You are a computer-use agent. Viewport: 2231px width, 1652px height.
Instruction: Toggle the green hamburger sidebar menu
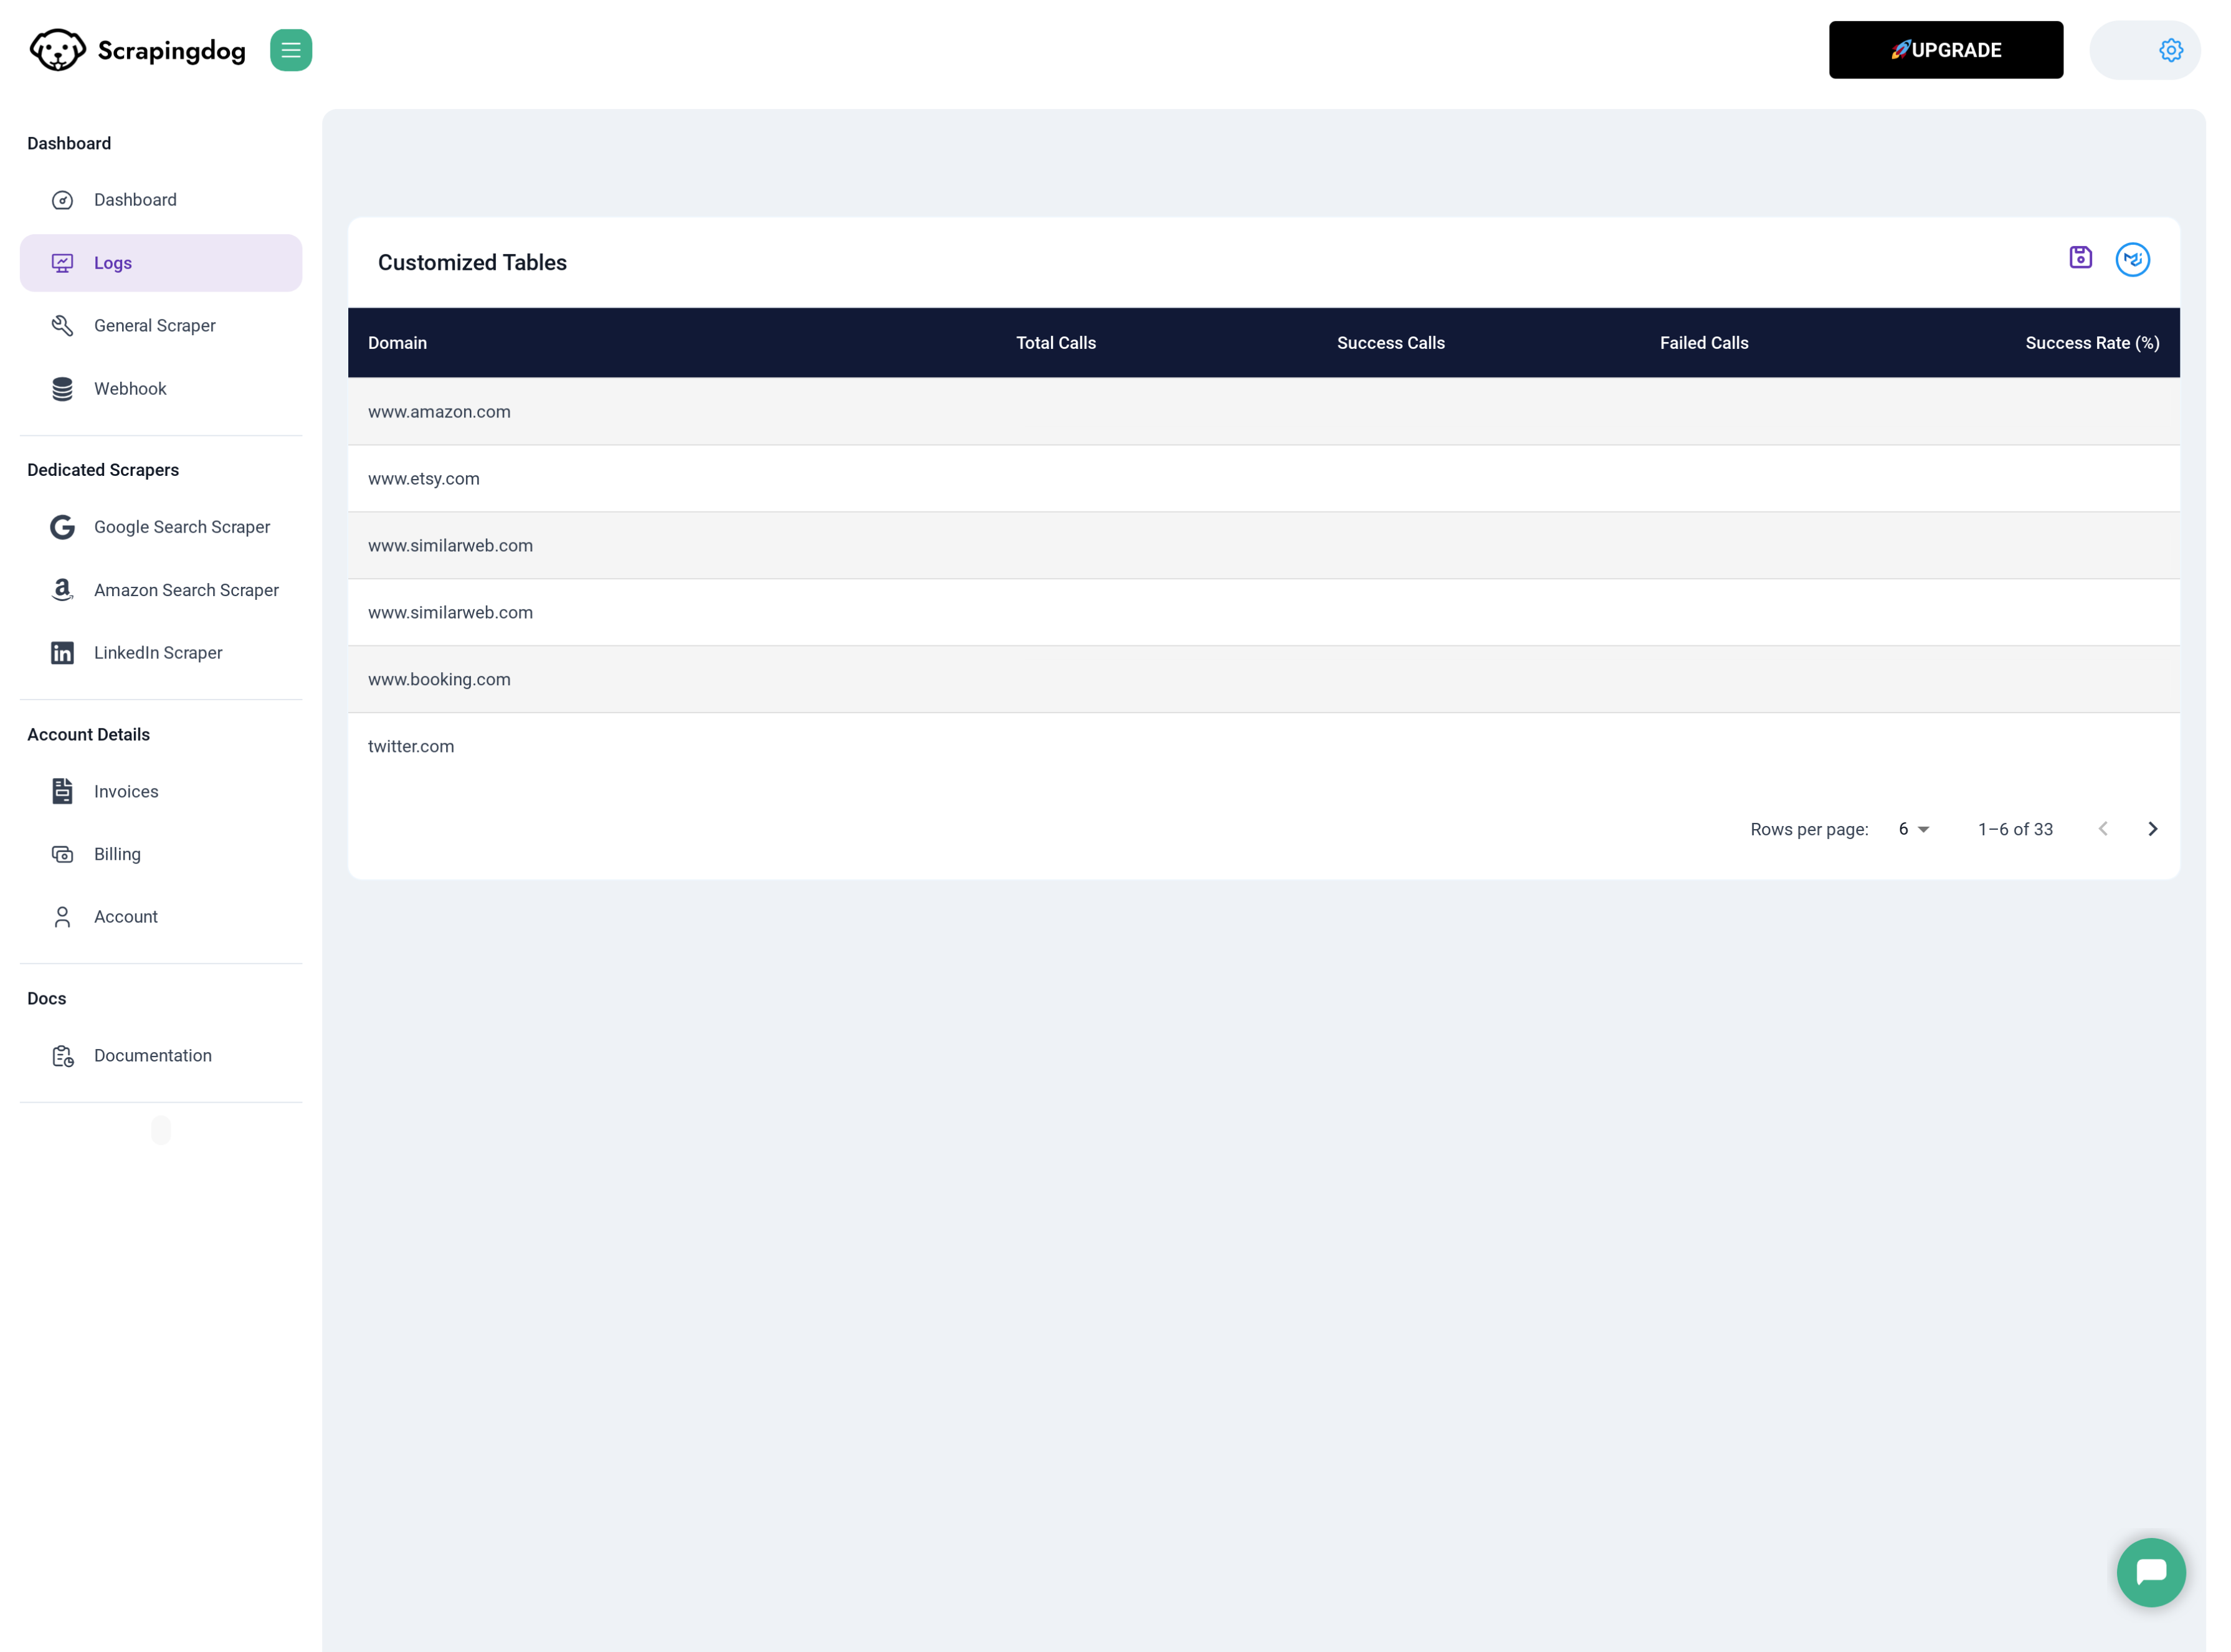coord(291,50)
